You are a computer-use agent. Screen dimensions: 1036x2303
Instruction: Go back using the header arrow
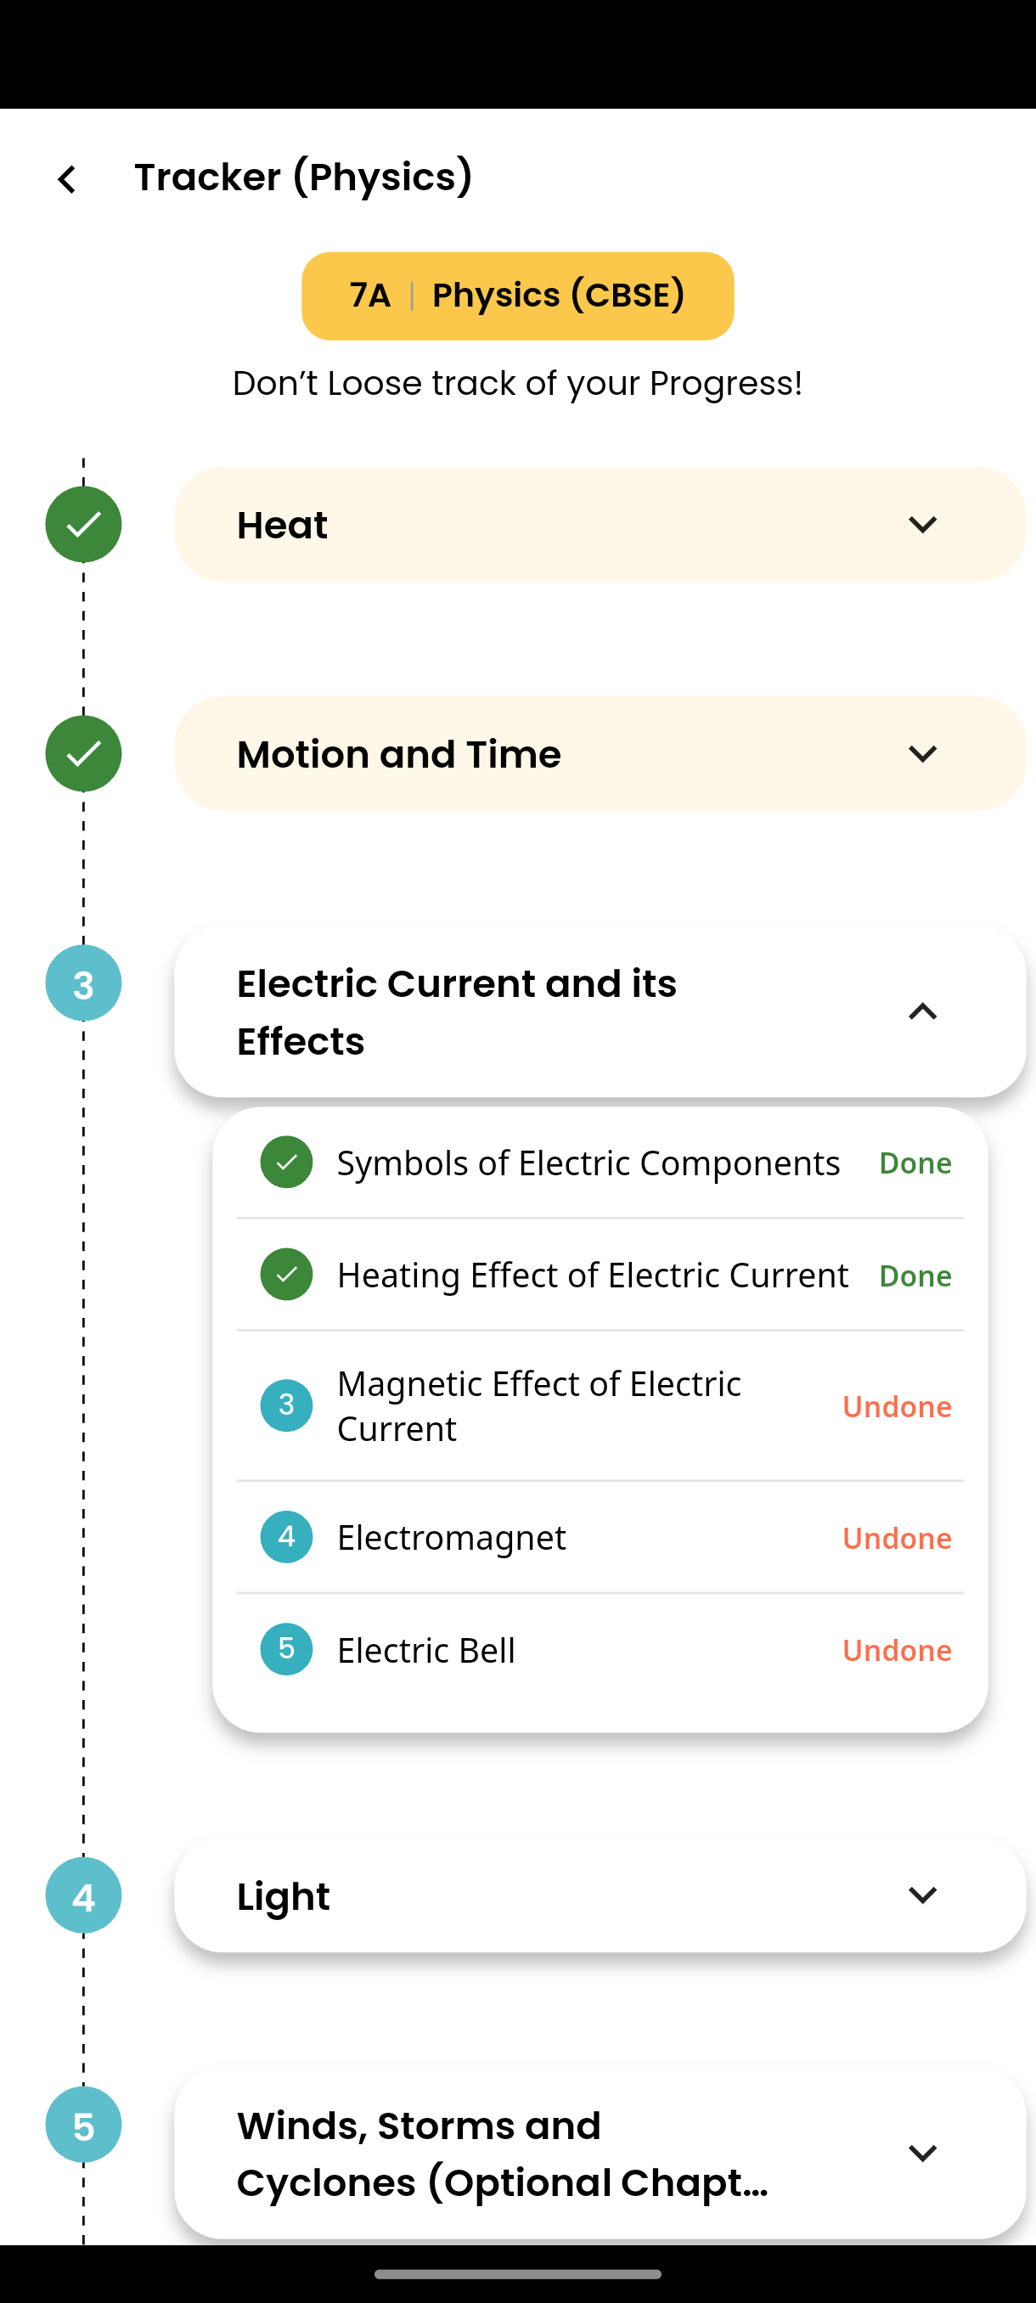[x=67, y=179]
